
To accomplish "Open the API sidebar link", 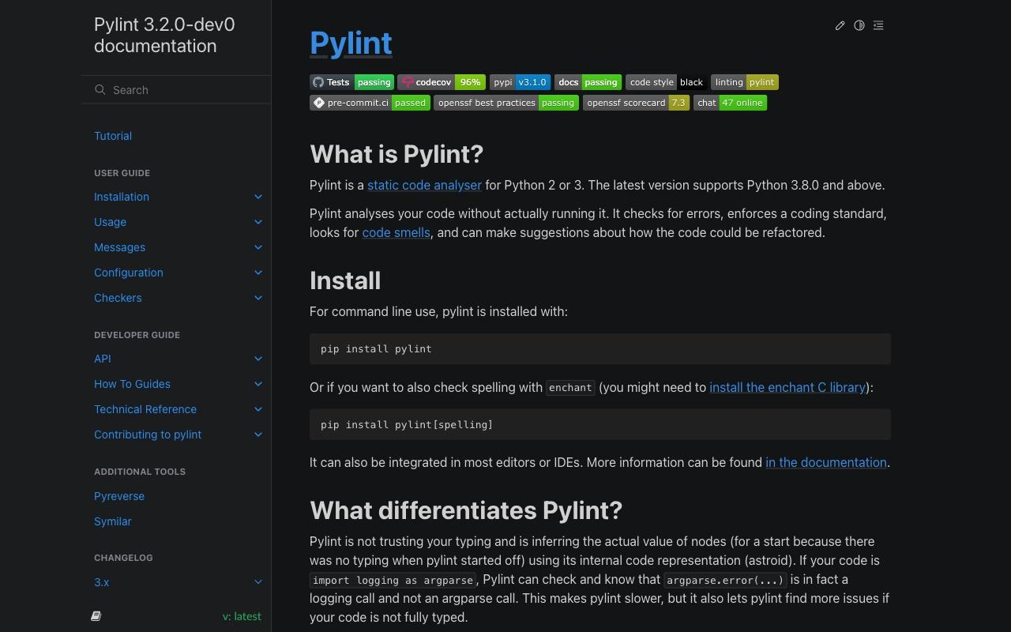I will click(103, 359).
